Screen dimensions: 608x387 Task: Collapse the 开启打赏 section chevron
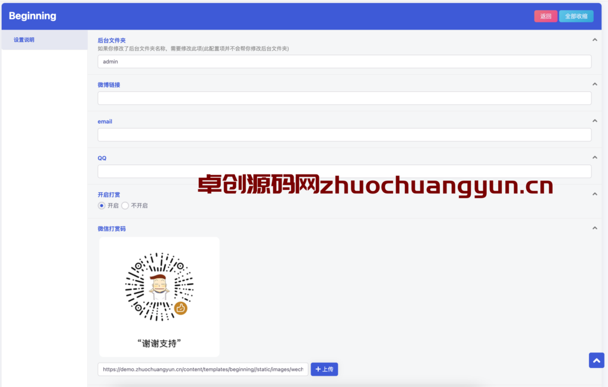pyautogui.click(x=594, y=194)
